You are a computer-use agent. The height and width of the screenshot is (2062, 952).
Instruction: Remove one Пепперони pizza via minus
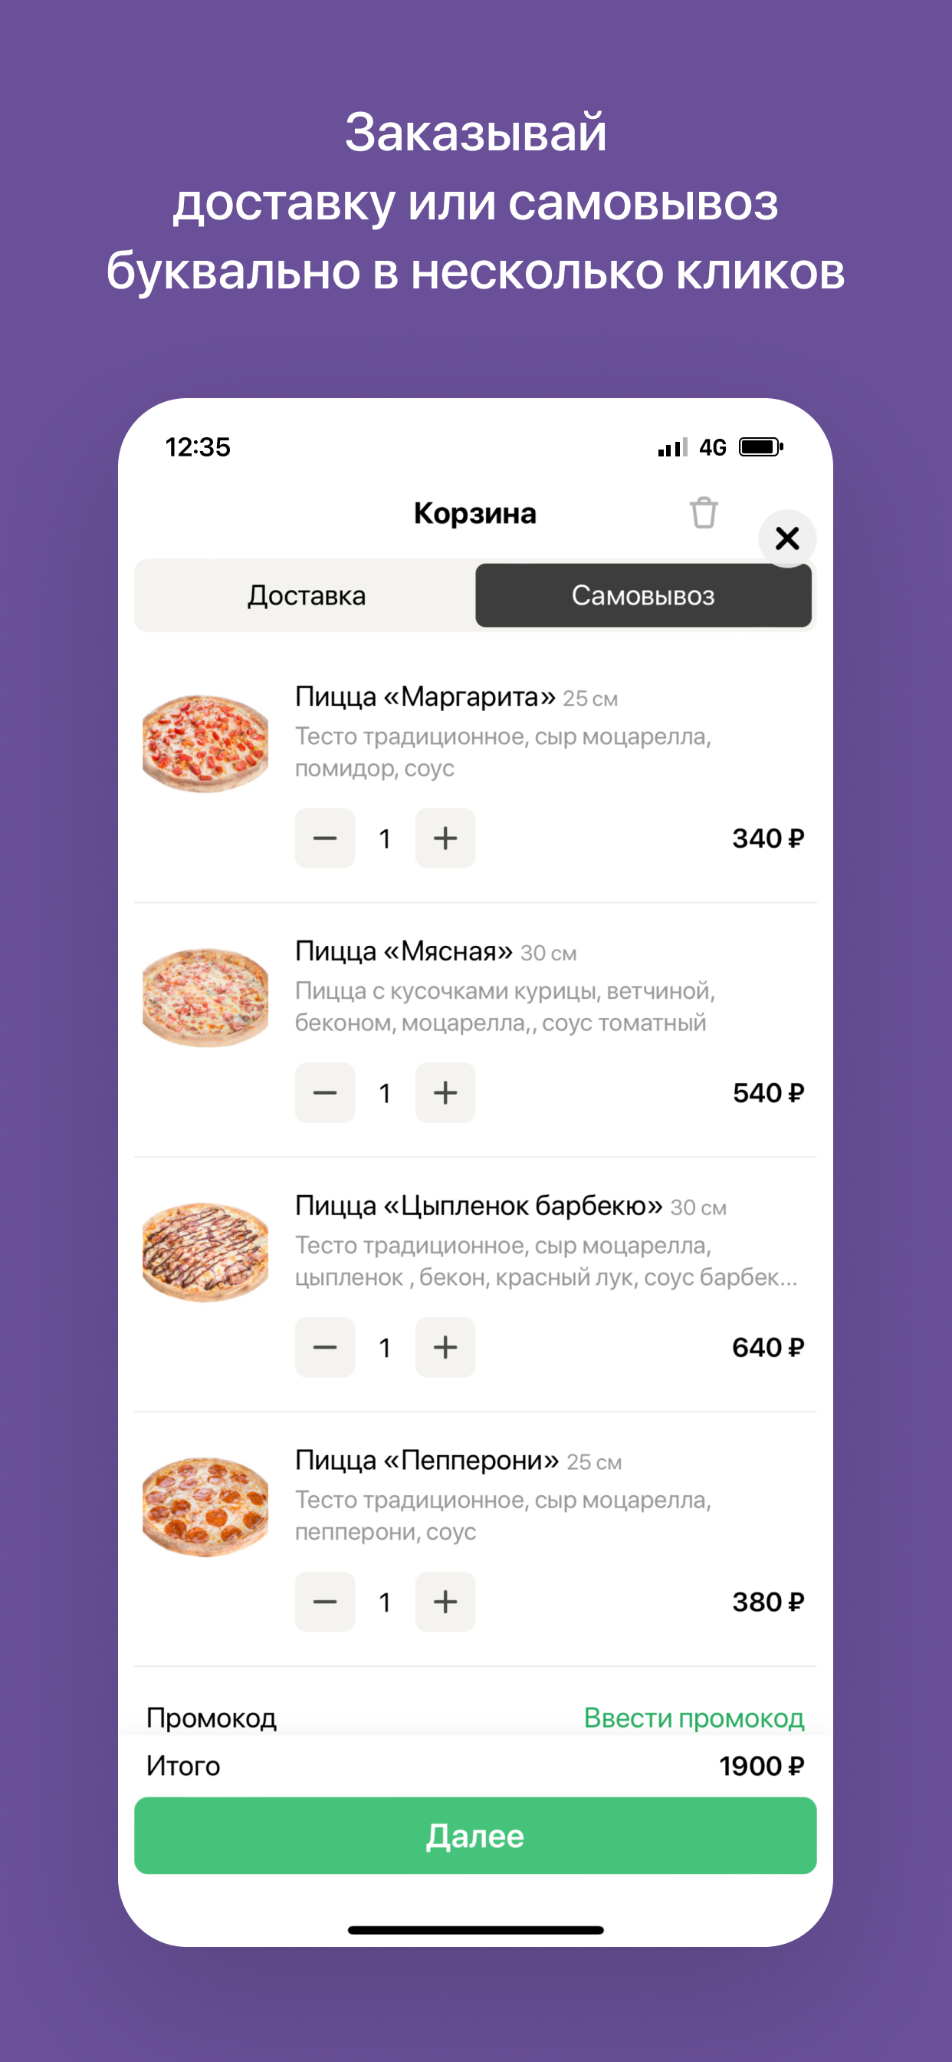click(x=325, y=1602)
